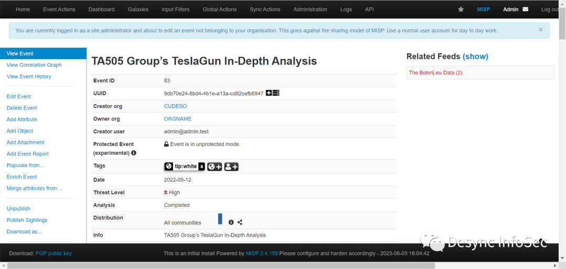Click the tlp:white tag globe icon
Screen dimensions: 566x269
point(169,166)
